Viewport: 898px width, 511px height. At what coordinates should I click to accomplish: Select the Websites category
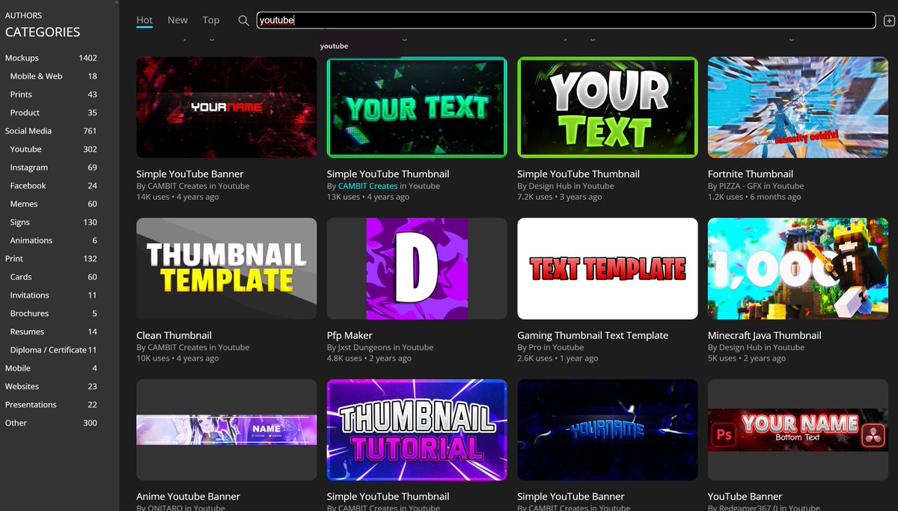click(x=51, y=387)
